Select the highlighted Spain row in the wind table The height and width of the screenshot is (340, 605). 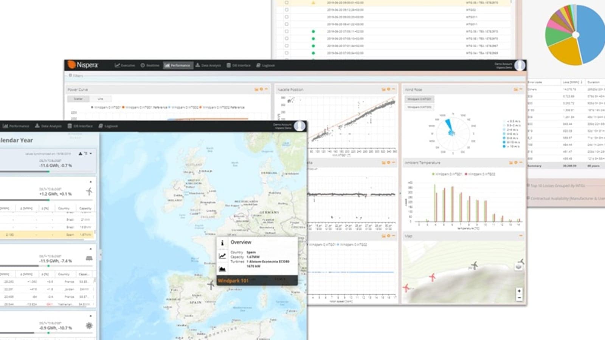click(x=47, y=235)
